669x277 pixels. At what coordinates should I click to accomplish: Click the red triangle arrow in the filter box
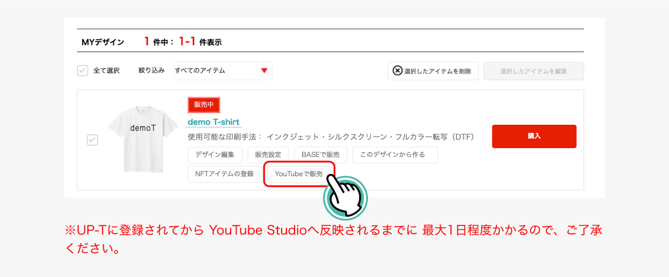pyautogui.click(x=264, y=71)
